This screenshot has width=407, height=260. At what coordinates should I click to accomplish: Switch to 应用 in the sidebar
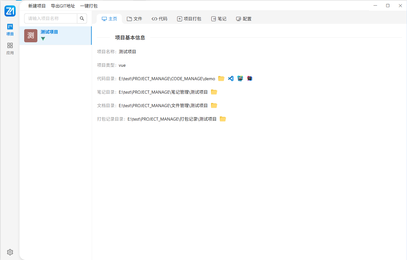[x=10, y=49]
